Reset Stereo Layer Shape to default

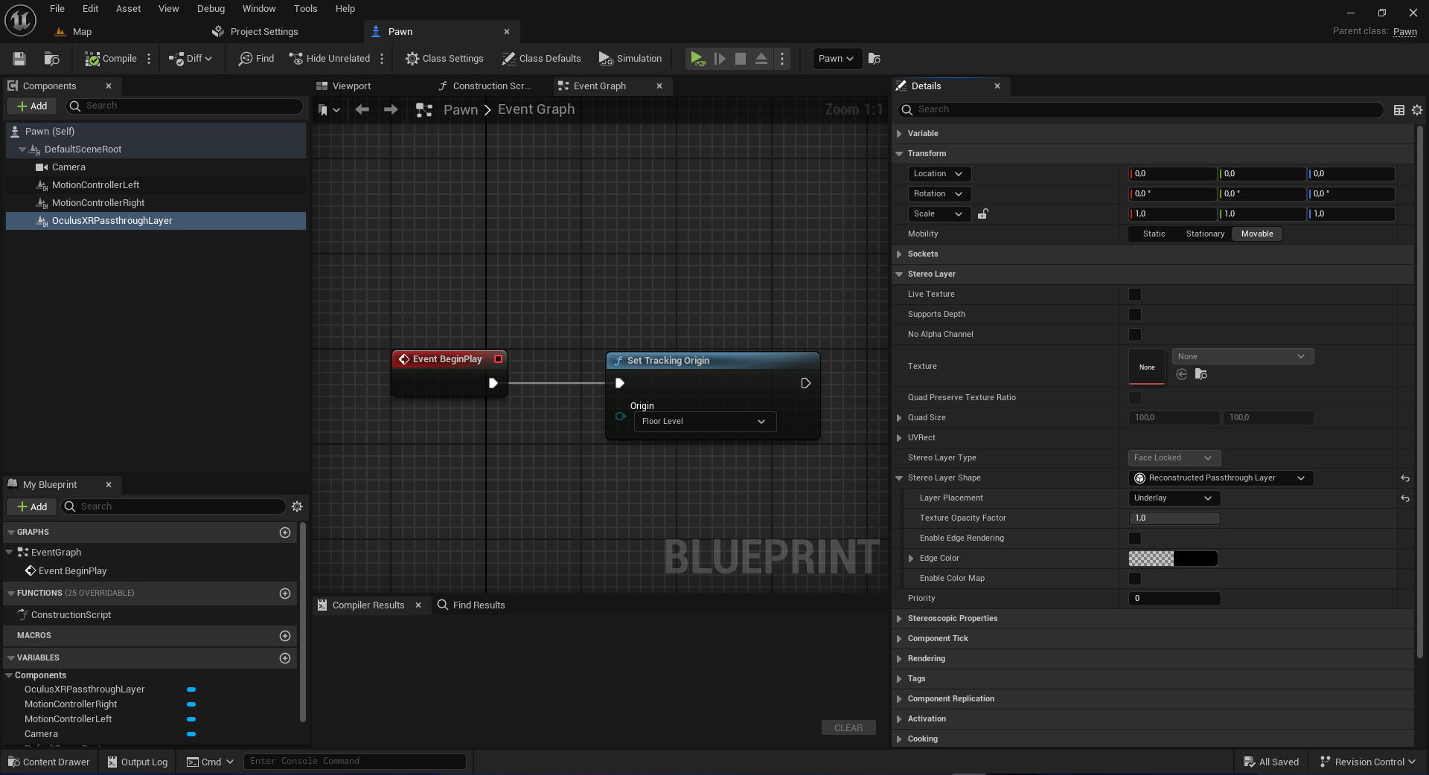pyautogui.click(x=1404, y=478)
